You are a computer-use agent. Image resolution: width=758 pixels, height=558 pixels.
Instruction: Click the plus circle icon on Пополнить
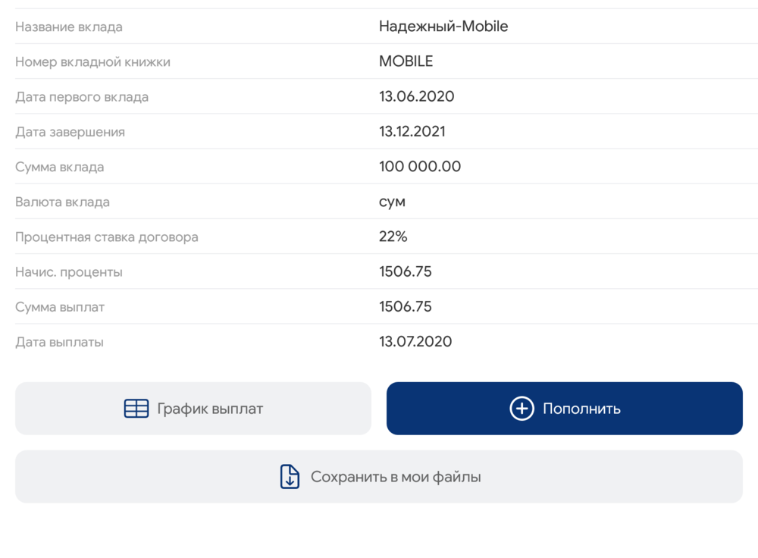click(x=522, y=409)
